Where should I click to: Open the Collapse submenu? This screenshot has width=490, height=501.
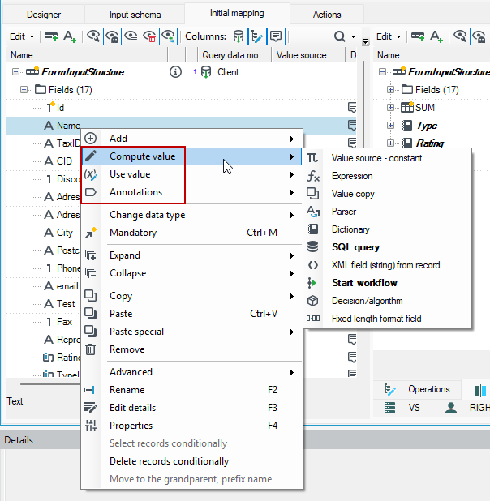point(191,273)
